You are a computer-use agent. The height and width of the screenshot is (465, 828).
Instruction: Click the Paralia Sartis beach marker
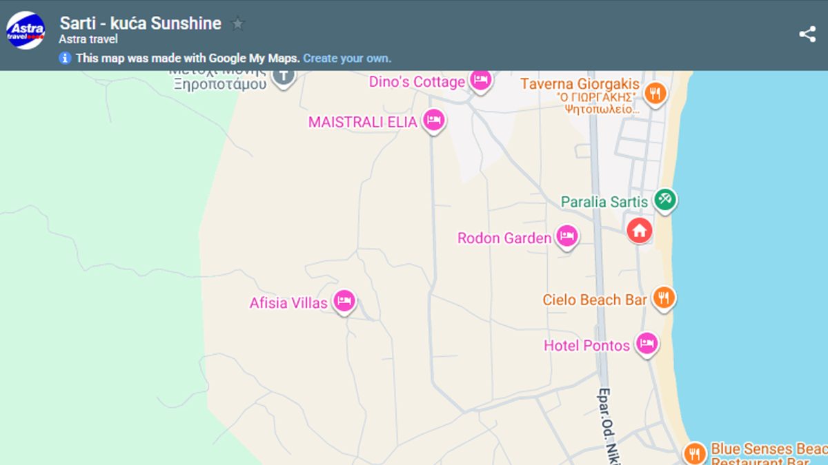[x=665, y=200]
